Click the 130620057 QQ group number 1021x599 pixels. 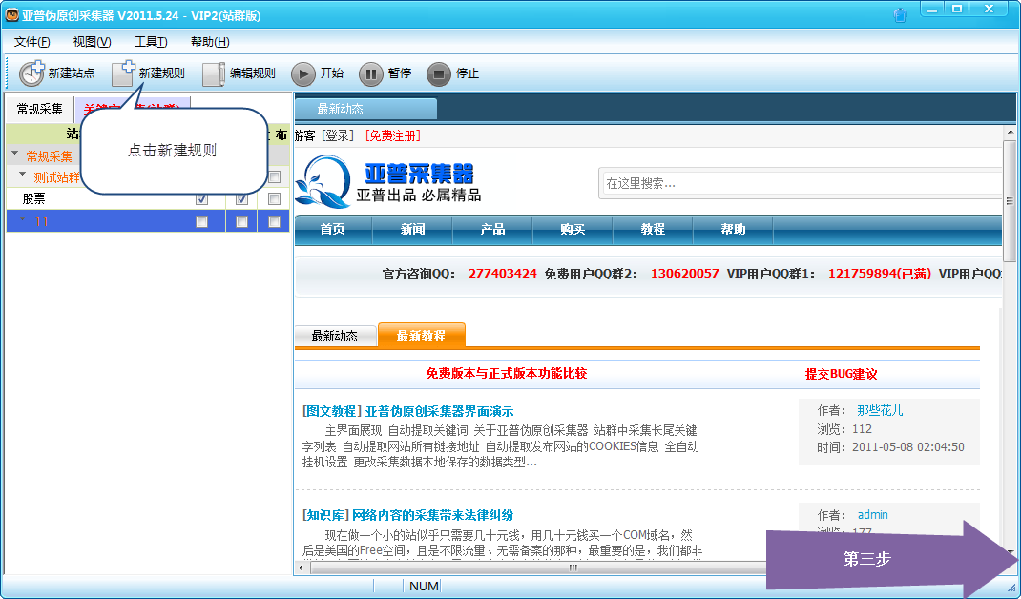tap(685, 274)
